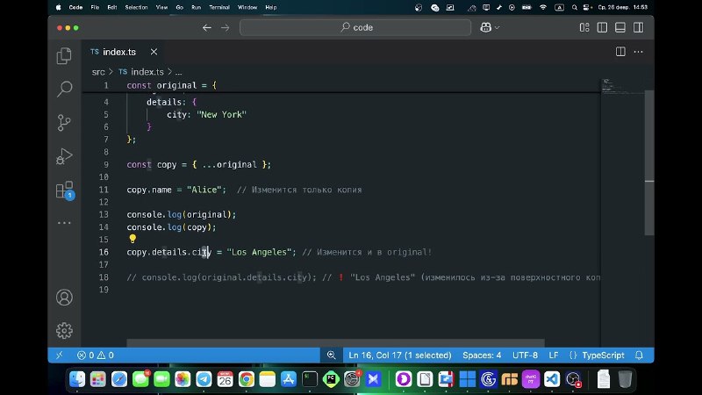Split the editor to the right
Screen dimensions: 702x395
click(620, 52)
